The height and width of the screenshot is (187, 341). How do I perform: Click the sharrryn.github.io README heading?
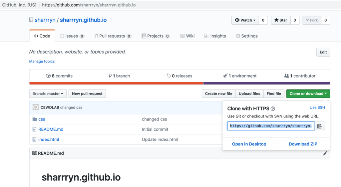(x=81, y=177)
